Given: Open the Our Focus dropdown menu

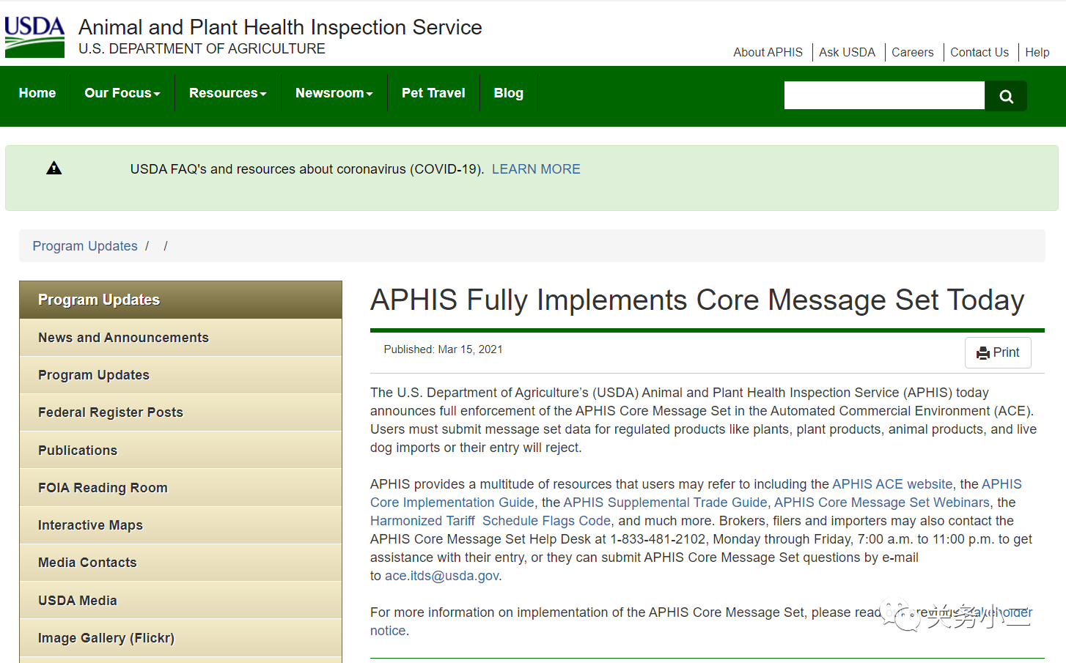Looking at the screenshot, I should (122, 93).
